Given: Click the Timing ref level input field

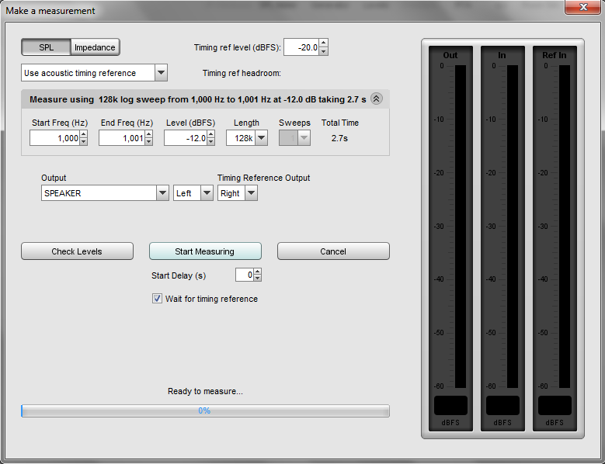Looking at the screenshot, I should [301, 47].
